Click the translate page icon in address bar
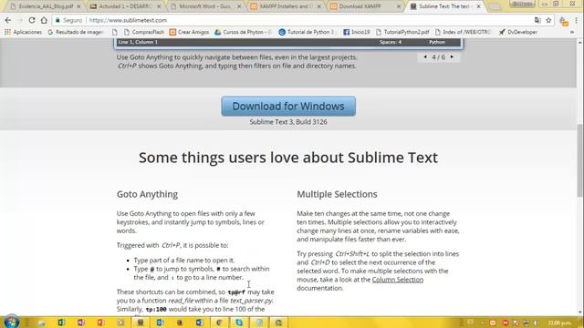Screen dimensions: 584x328 537,20
